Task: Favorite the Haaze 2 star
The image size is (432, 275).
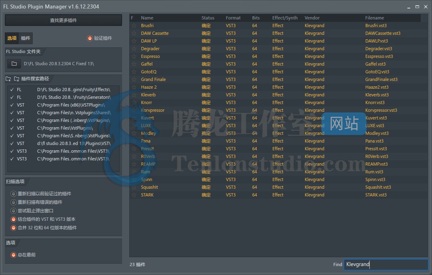Action: 134,87
